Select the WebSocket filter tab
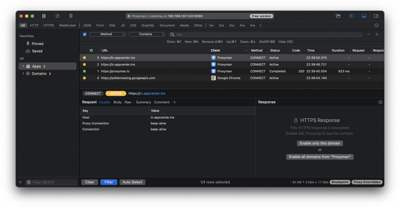Image resolution: width=400 pixels, height=208 pixels. pyautogui.click(x=67, y=25)
